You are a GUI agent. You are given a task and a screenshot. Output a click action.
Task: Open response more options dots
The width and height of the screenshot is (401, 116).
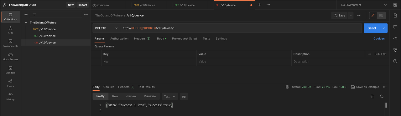(x=385, y=87)
